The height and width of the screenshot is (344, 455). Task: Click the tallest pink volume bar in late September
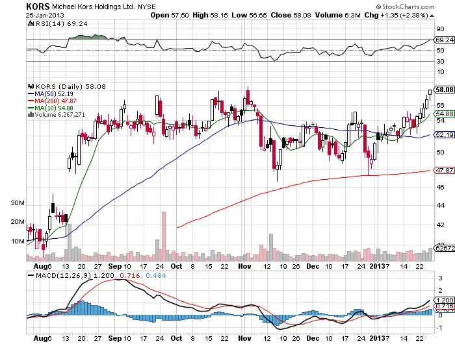(x=164, y=236)
